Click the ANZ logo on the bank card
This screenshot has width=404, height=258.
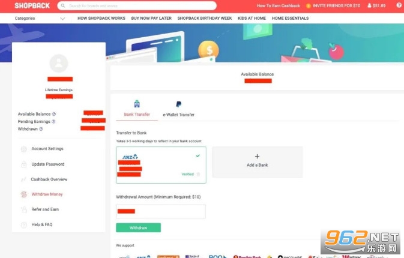click(x=130, y=157)
